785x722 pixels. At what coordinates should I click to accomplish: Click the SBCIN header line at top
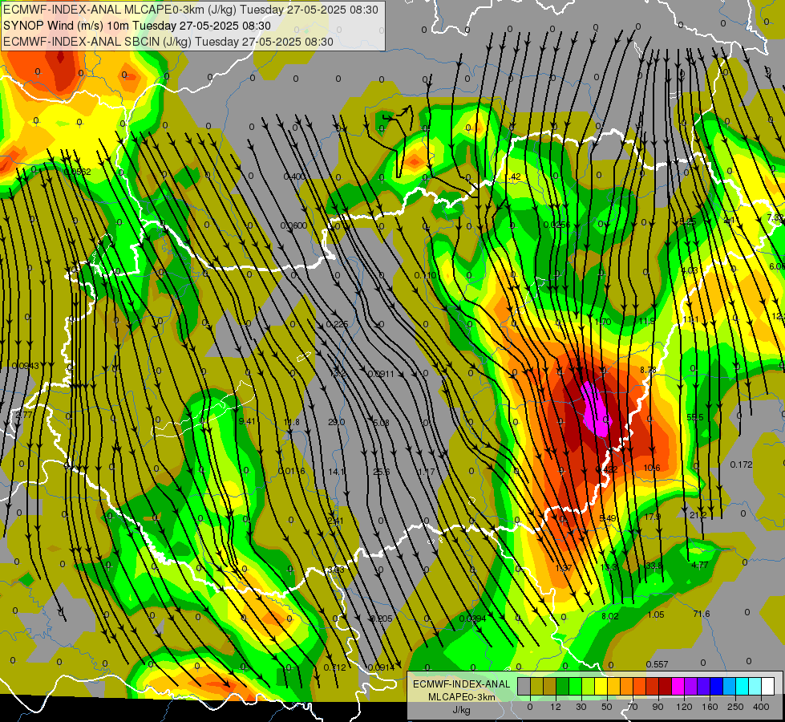pos(168,42)
